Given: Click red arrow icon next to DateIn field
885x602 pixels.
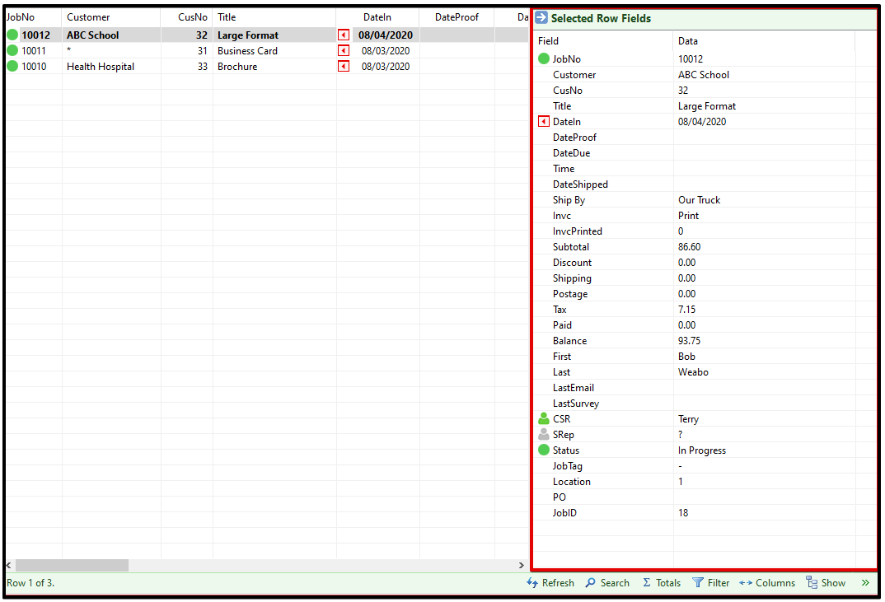Looking at the screenshot, I should pyautogui.click(x=544, y=121).
